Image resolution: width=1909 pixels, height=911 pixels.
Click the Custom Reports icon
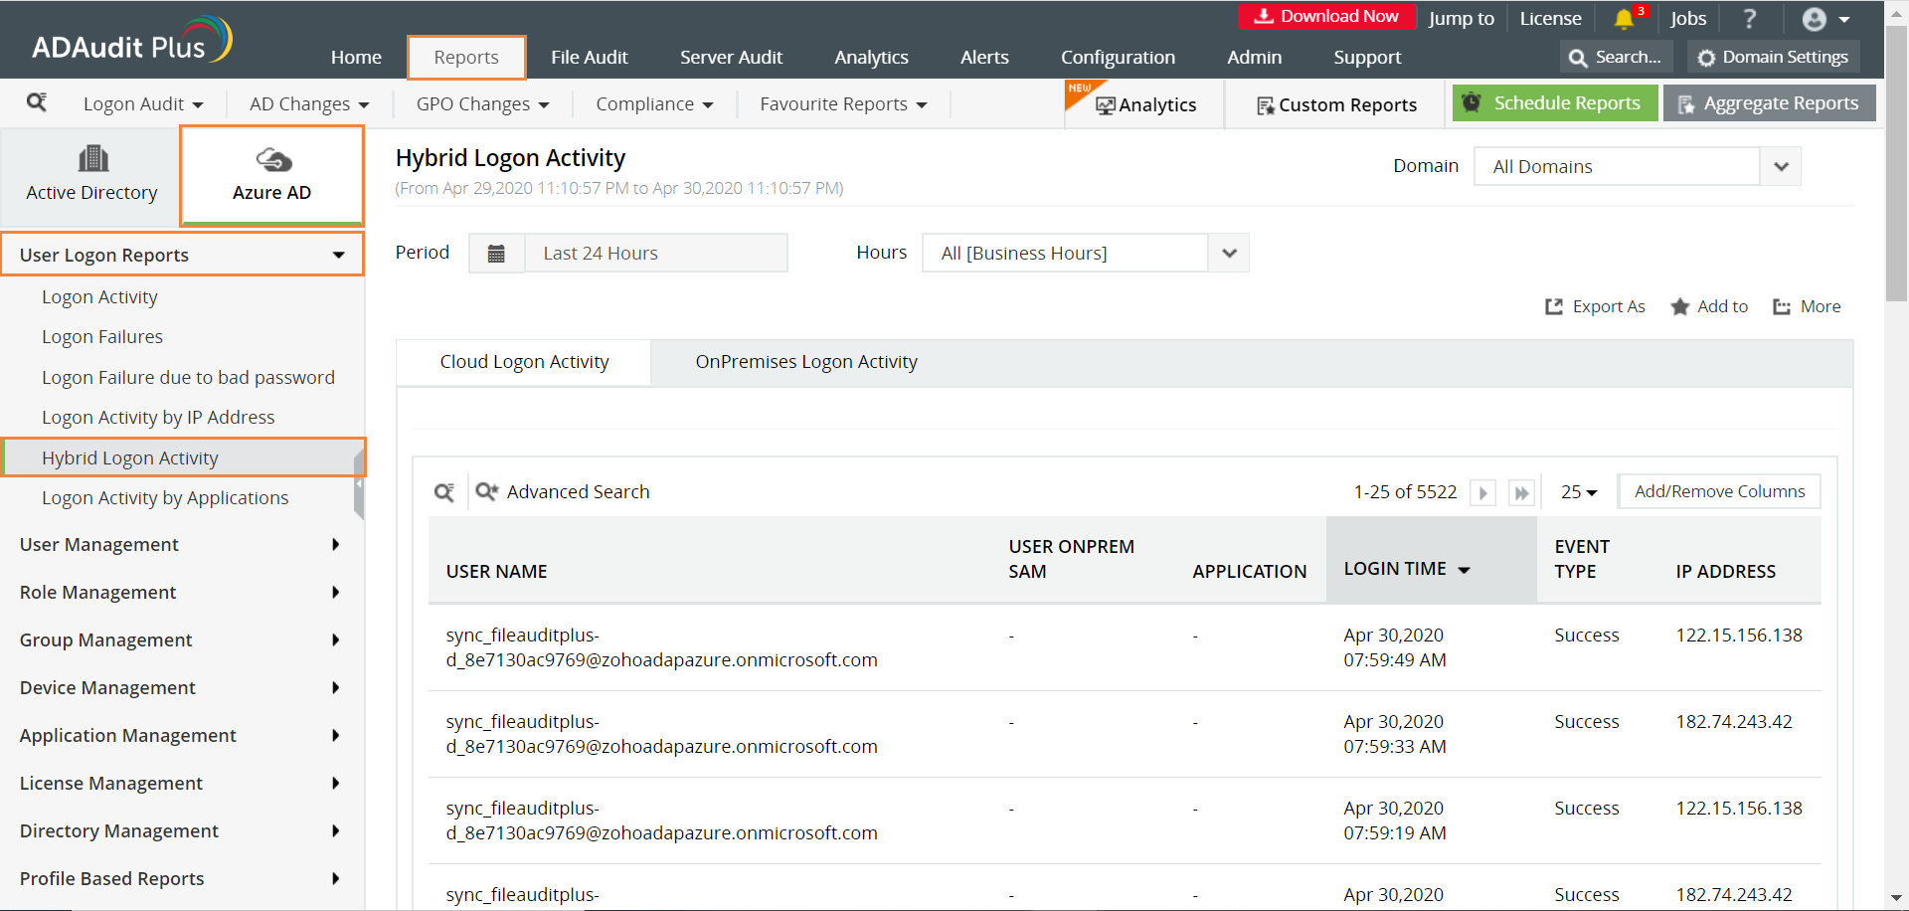[x=1266, y=105]
